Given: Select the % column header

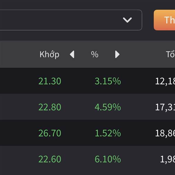Looking at the screenshot, I should (x=94, y=54).
